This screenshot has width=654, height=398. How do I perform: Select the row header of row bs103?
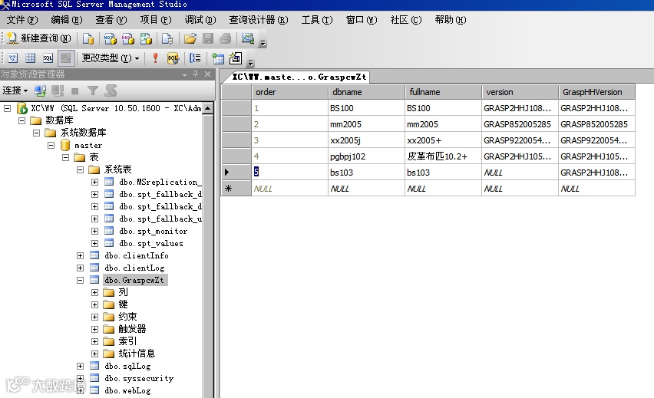[236, 172]
